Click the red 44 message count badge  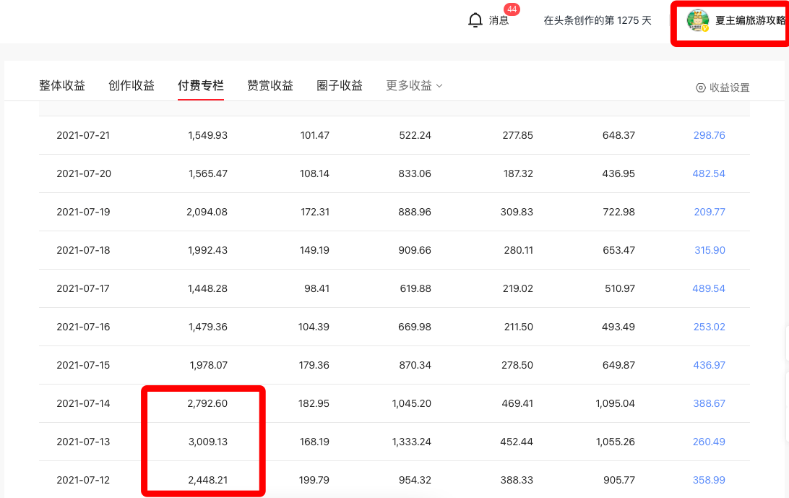coord(512,10)
